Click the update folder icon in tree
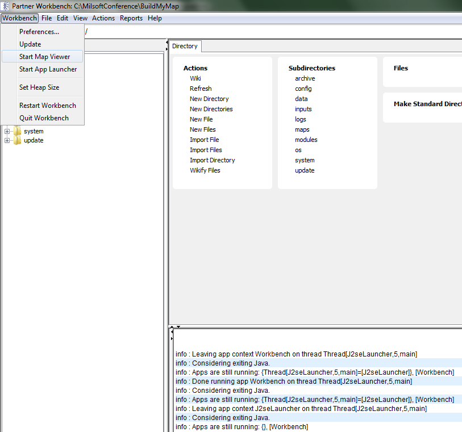 (x=18, y=140)
